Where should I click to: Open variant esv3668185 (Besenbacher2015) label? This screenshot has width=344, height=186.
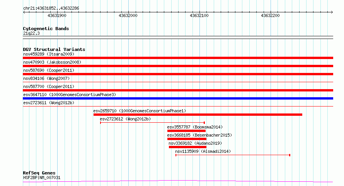[199, 135]
